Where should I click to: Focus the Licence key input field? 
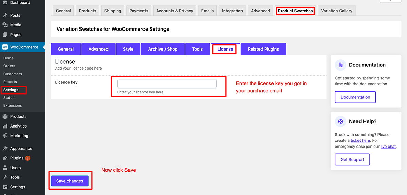[167, 84]
